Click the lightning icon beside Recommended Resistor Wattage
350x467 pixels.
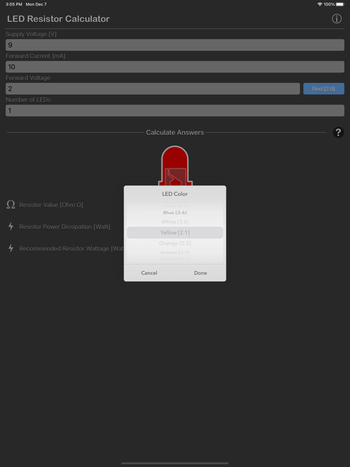11,248
